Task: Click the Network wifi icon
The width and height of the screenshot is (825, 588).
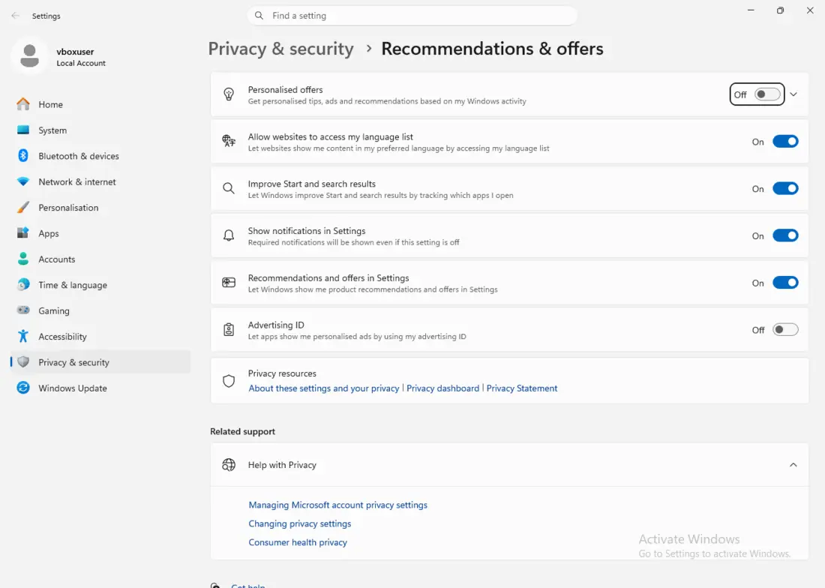Action: 23,181
